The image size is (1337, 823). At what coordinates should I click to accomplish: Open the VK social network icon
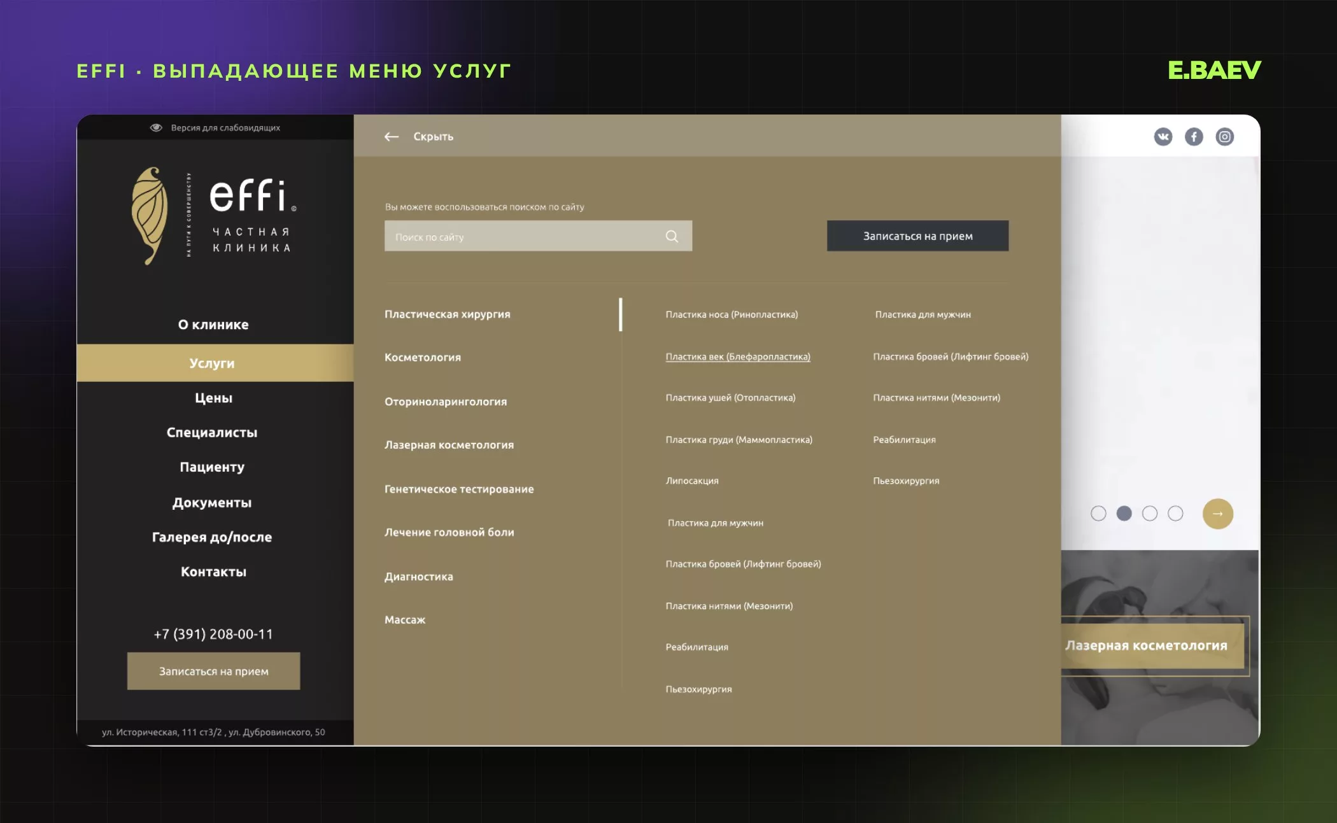pos(1163,137)
